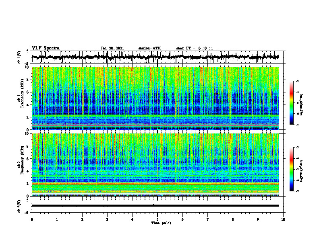Click time axis tick label "5"
Viewport: 319px width, 246px height.
[x=157, y=219]
